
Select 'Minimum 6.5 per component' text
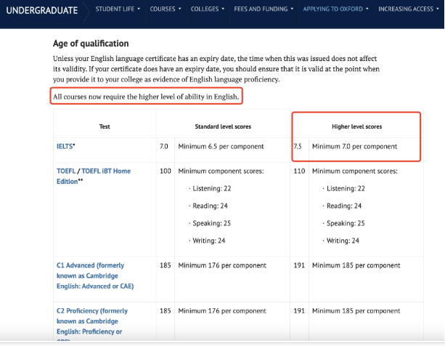coord(221,146)
